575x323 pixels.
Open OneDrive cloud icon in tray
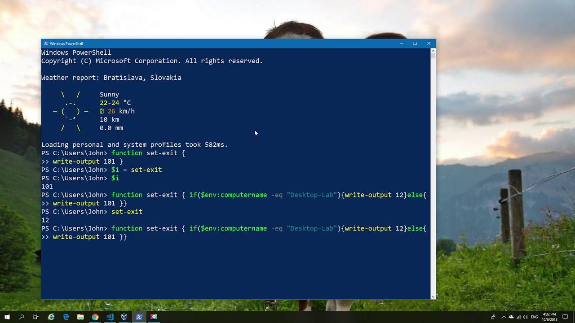(511, 317)
